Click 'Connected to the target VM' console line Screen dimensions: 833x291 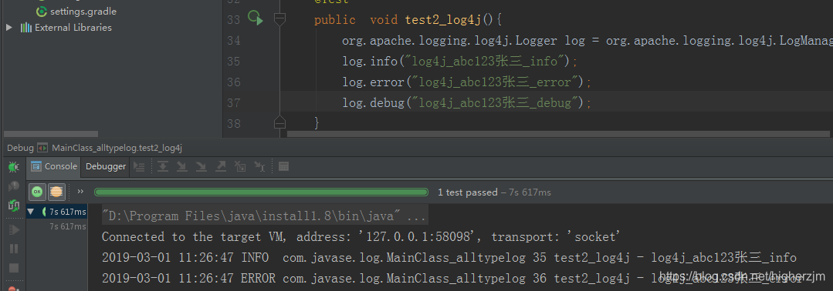361,236
